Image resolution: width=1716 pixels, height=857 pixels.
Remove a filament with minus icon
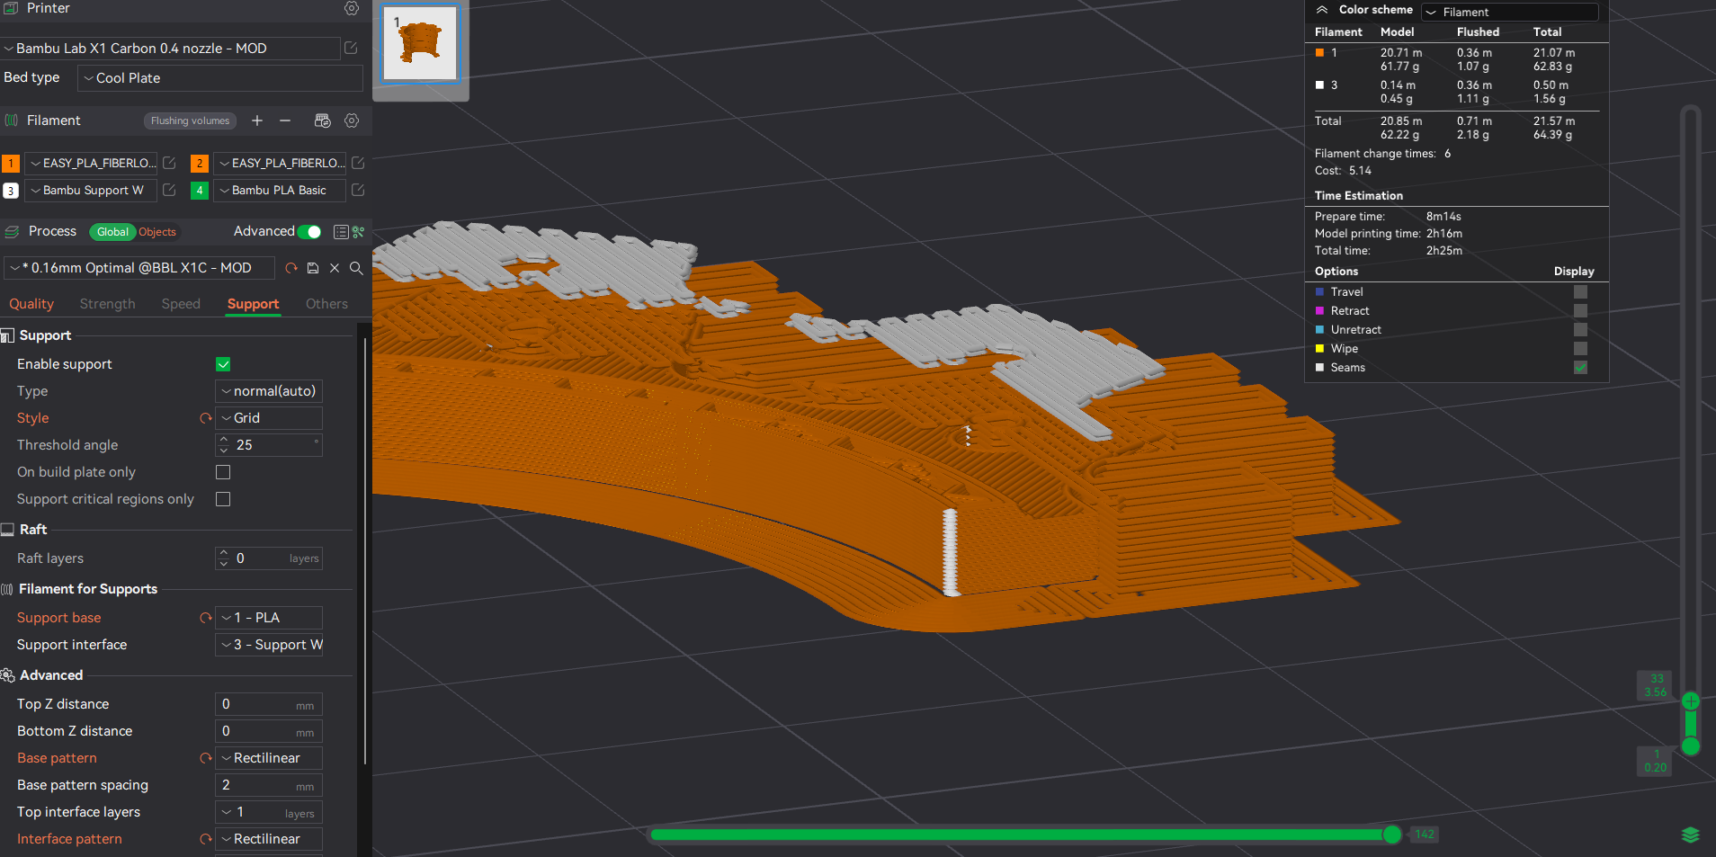(x=285, y=121)
